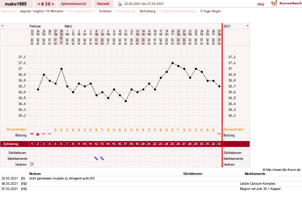Click 'Beginn mit zink 30 1 Kapsel' entry
This screenshot has height=198, width=302.
point(260,189)
